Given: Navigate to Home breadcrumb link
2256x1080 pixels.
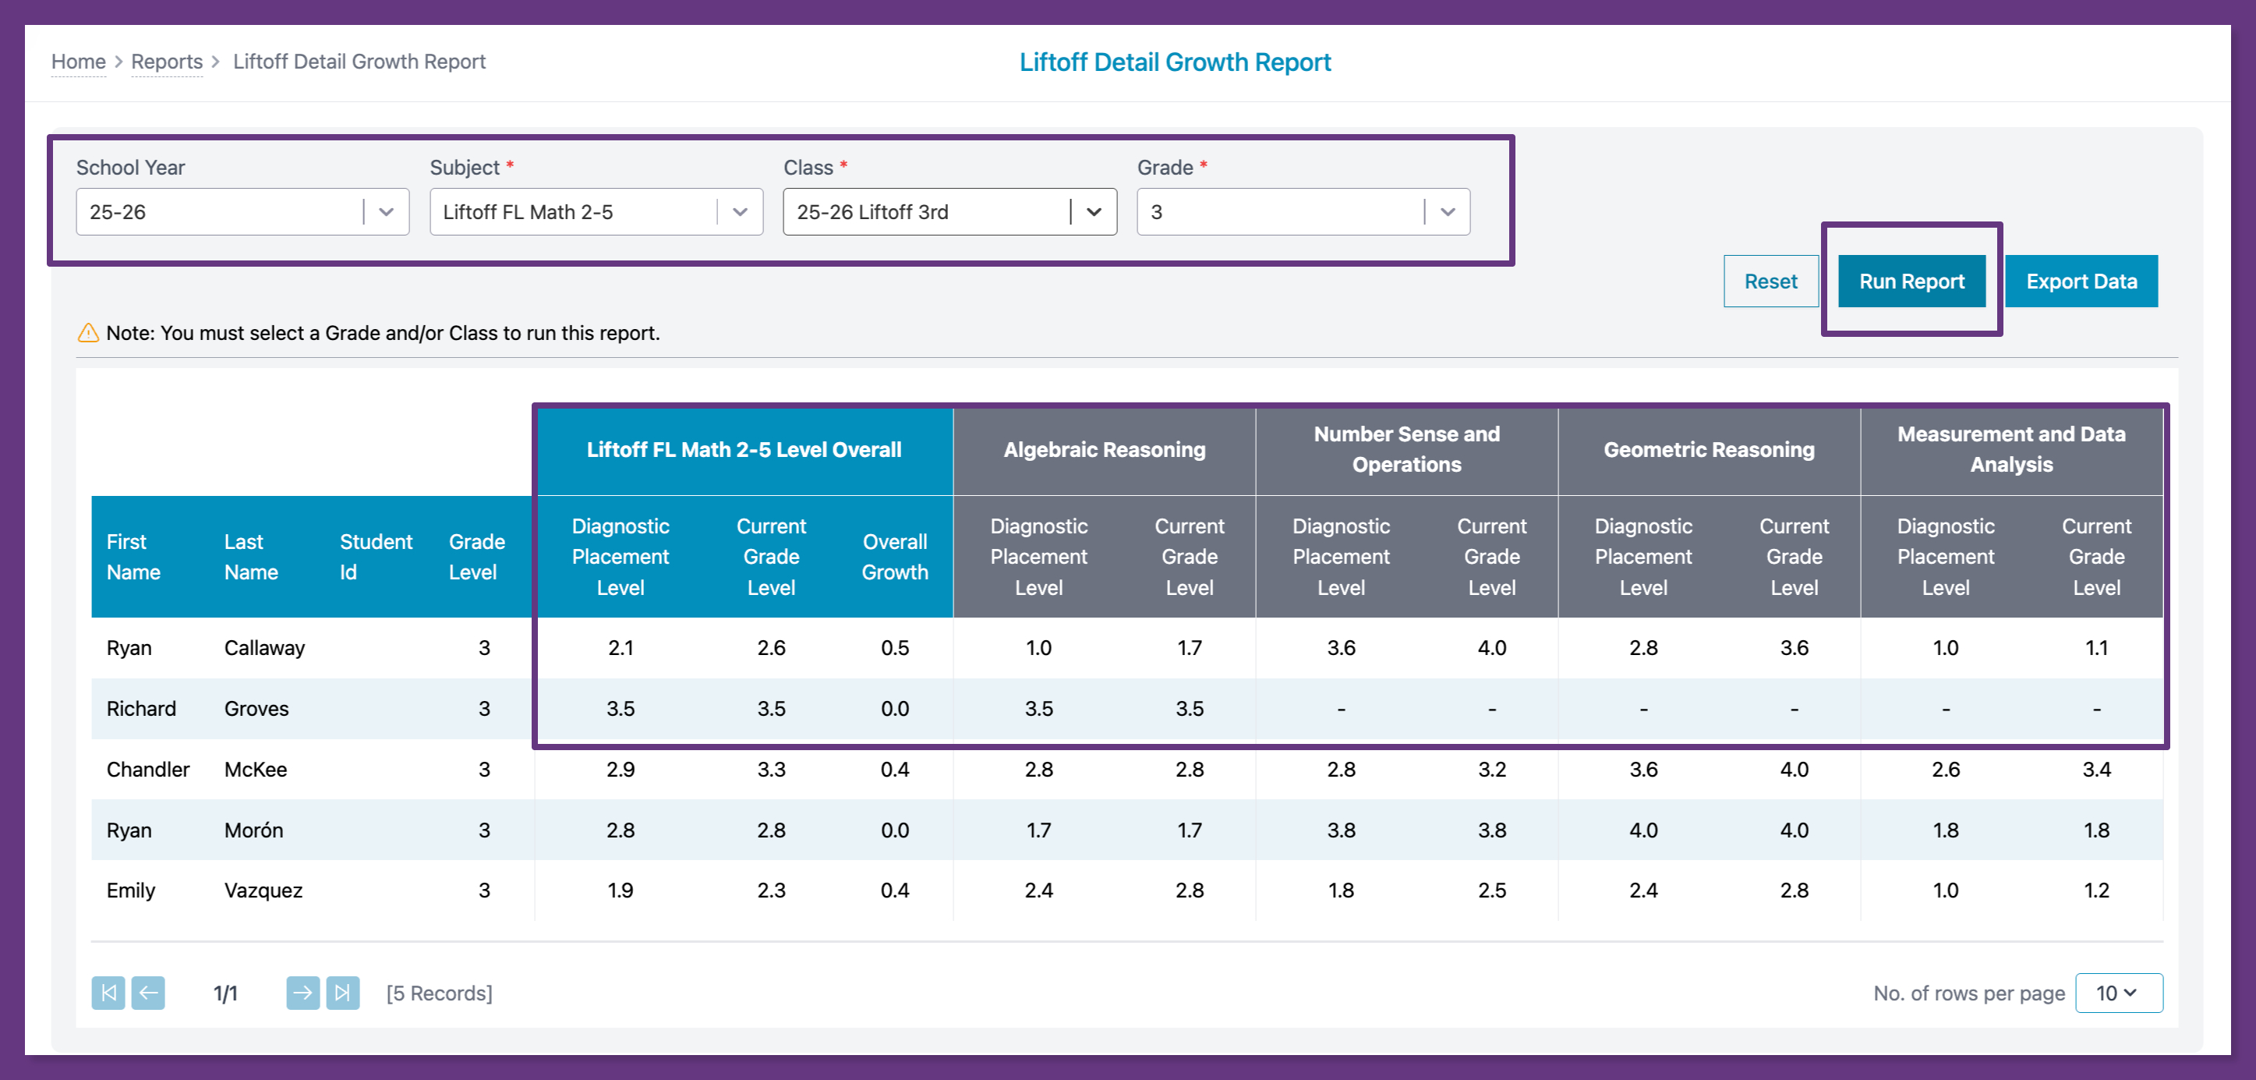Looking at the screenshot, I should [78, 62].
